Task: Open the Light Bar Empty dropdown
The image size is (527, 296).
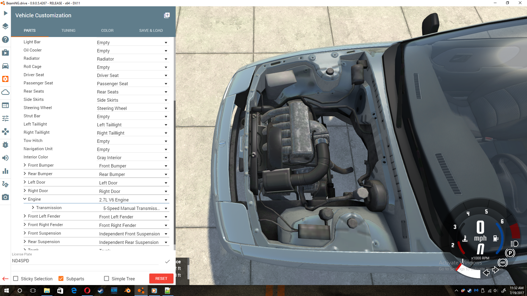Action: [133, 42]
